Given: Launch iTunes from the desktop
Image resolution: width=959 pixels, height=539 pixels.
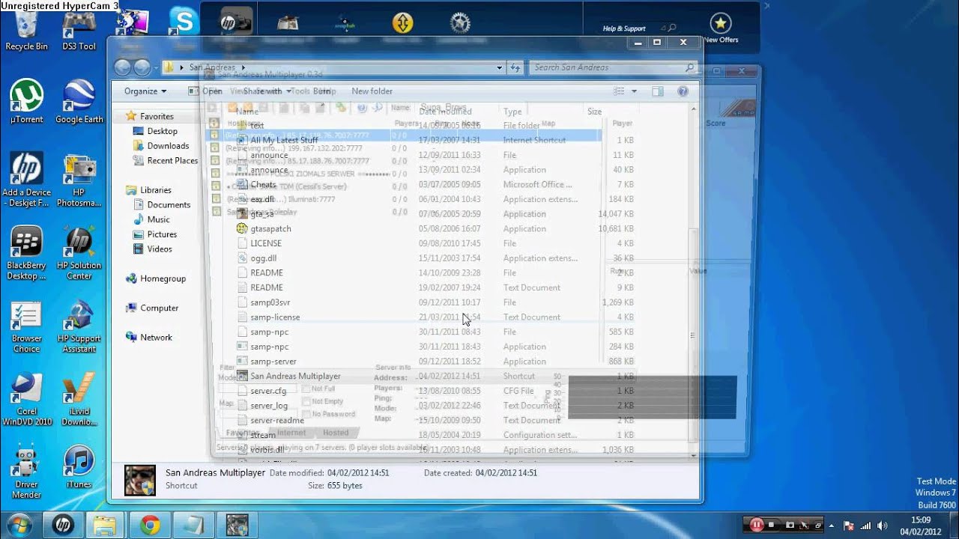Looking at the screenshot, I should (x=79, y=468).
